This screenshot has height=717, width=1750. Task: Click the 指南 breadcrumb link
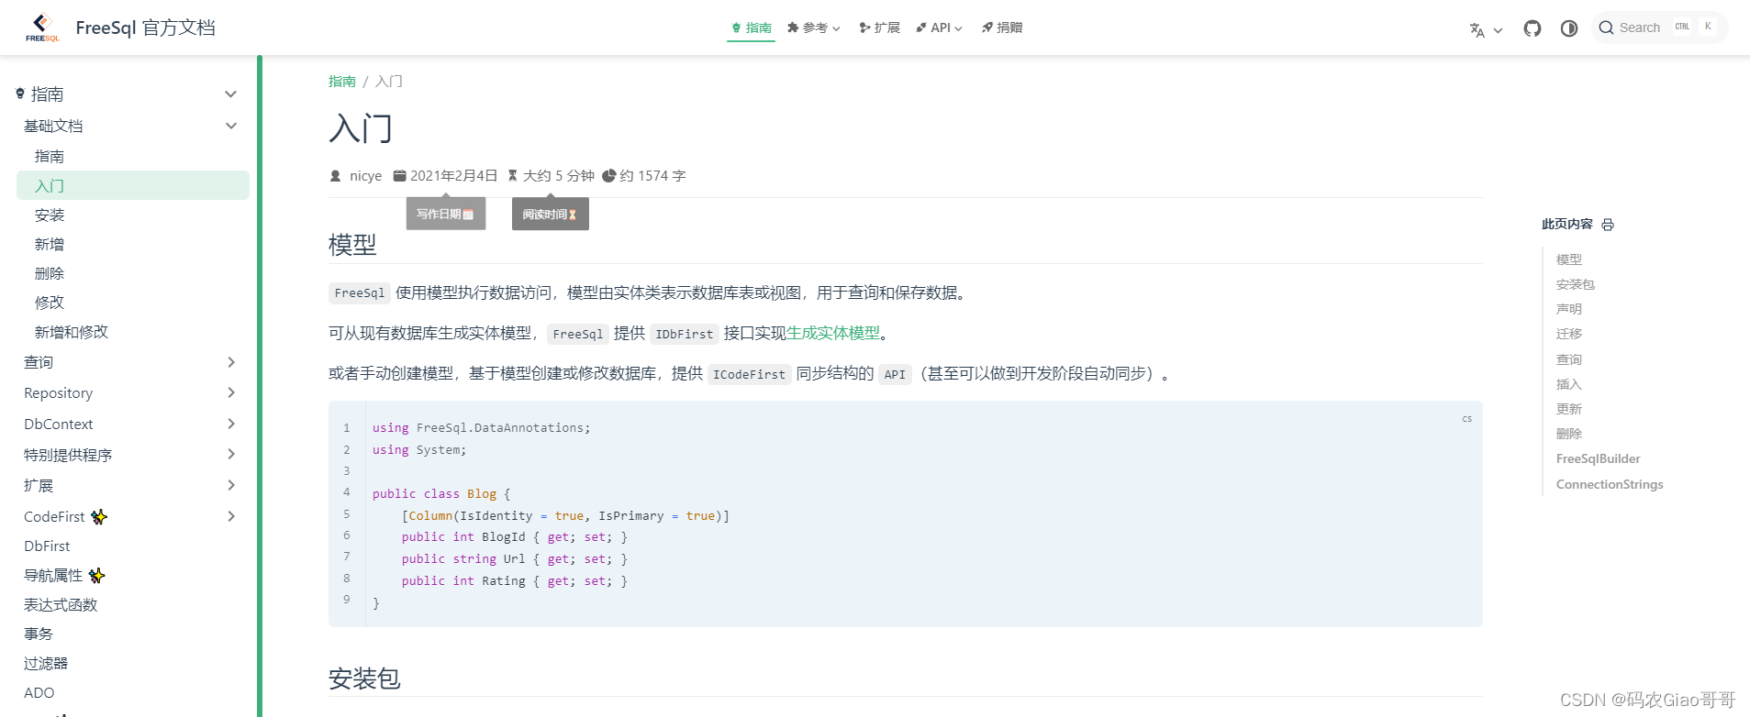341,82
